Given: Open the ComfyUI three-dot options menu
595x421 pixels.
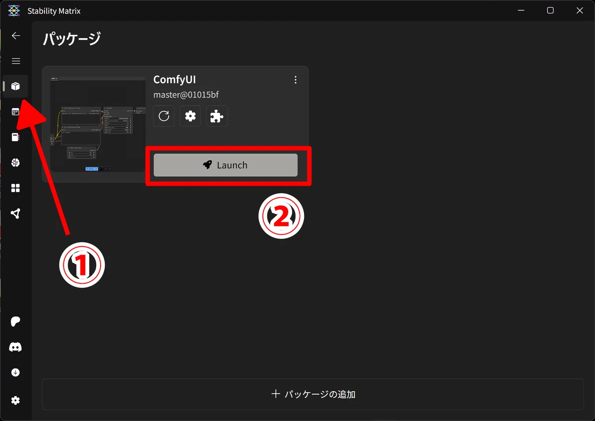Looking at the screenshot, I should (296, 80).
